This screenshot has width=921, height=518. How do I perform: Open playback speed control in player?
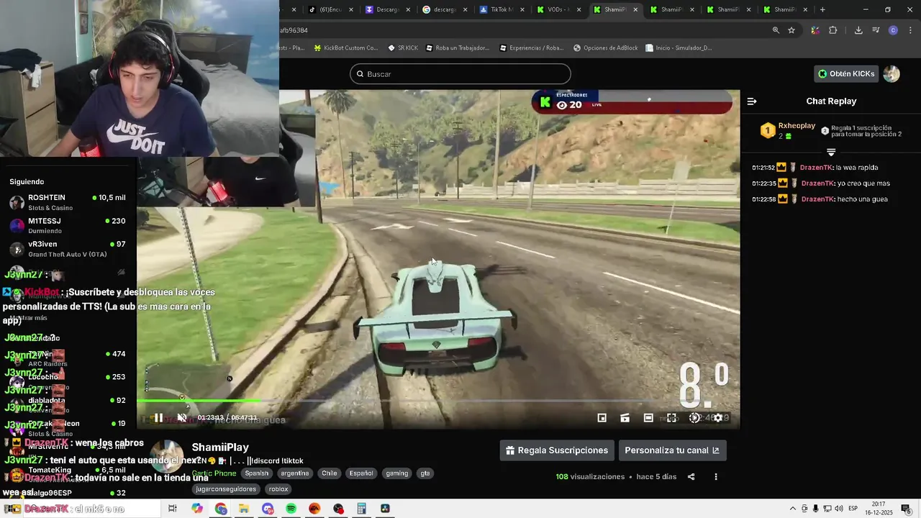(694, 418)
